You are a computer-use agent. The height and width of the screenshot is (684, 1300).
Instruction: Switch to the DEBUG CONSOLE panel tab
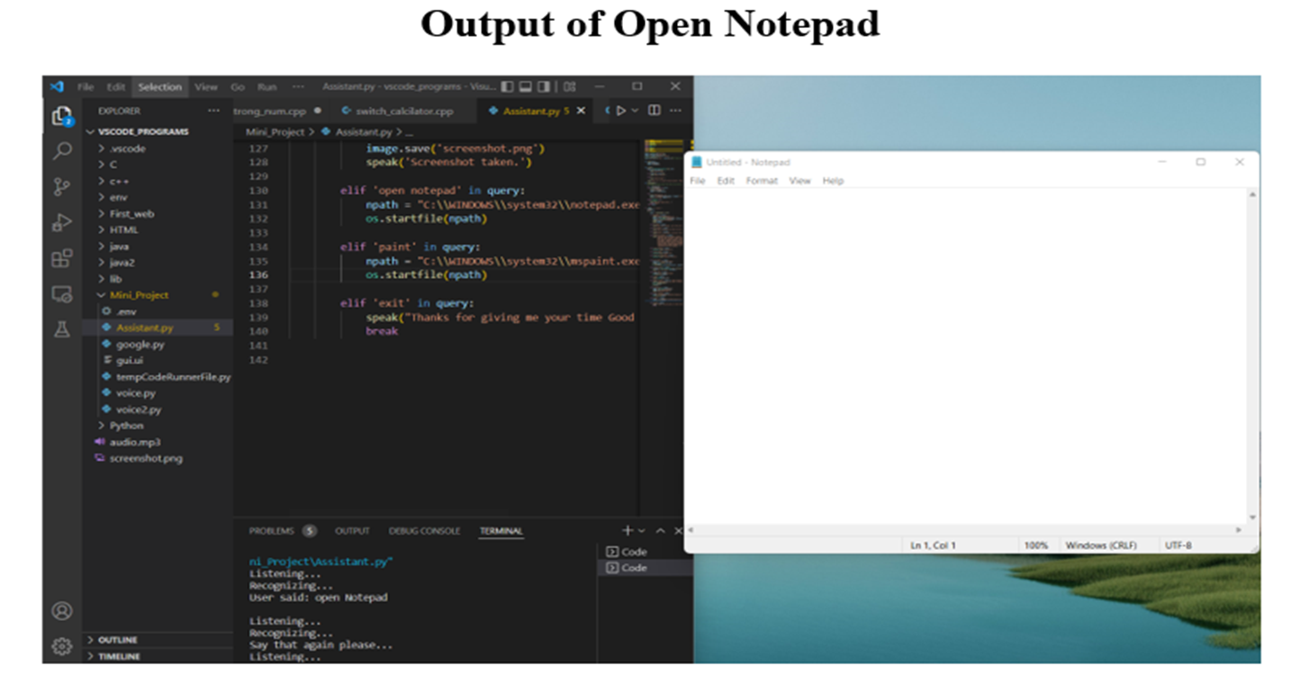coord(424,531)
